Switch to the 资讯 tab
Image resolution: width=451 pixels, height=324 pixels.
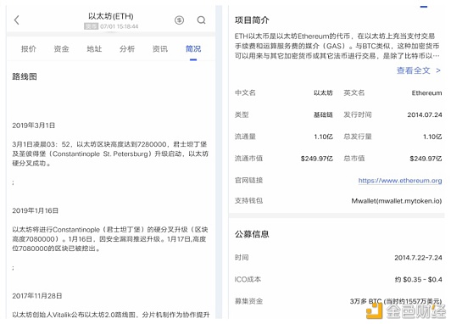pos(160,49)
